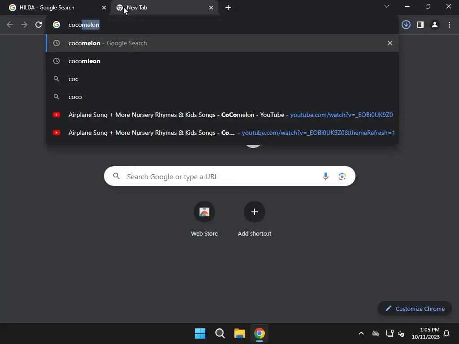This screenshot has height=344, width=459.
Task: Open the Chrome three-dot menu
Action: [x=449, y=25]
